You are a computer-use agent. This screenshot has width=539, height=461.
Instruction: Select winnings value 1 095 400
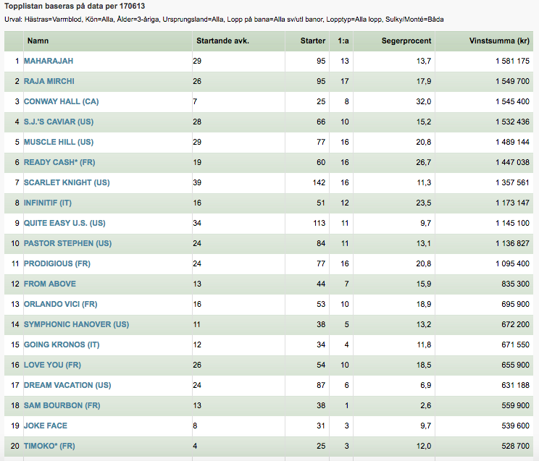tap(512, 264)
